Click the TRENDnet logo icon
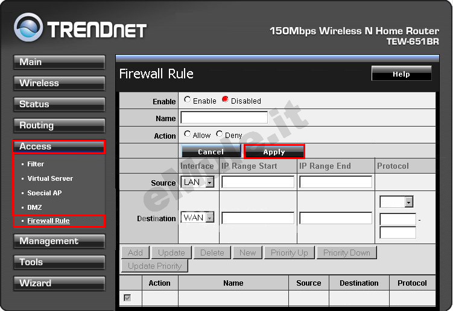The image size is (453, 311). point(28,27)
